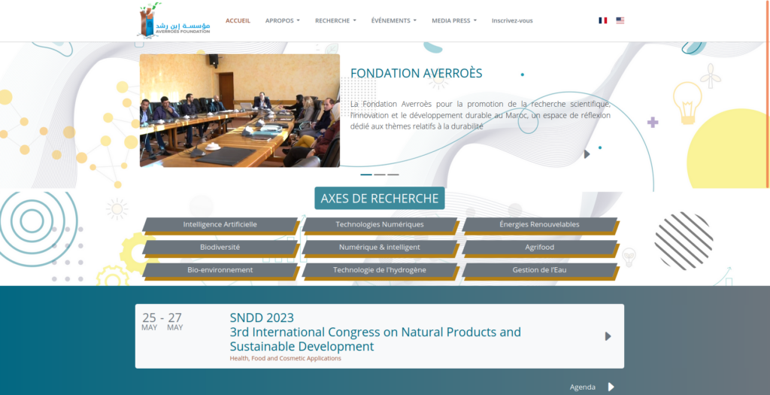770x395 pixels.
Task: Click the FONDATION AVERROÈS heading
Action: tap(417, 73)
